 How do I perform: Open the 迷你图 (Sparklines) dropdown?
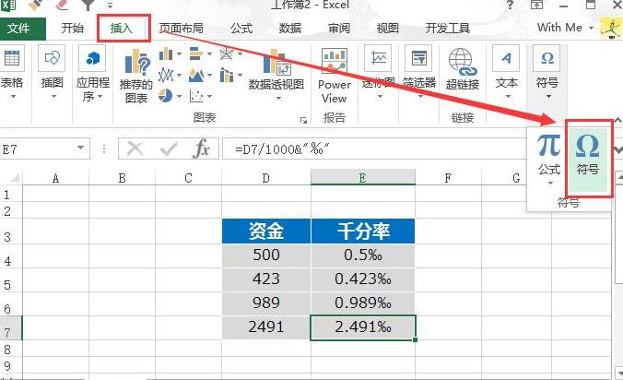[379, 72]
